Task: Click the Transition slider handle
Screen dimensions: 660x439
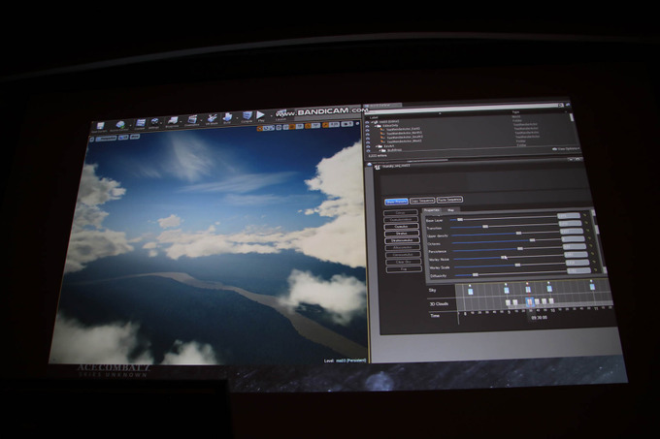Action: 485,227
